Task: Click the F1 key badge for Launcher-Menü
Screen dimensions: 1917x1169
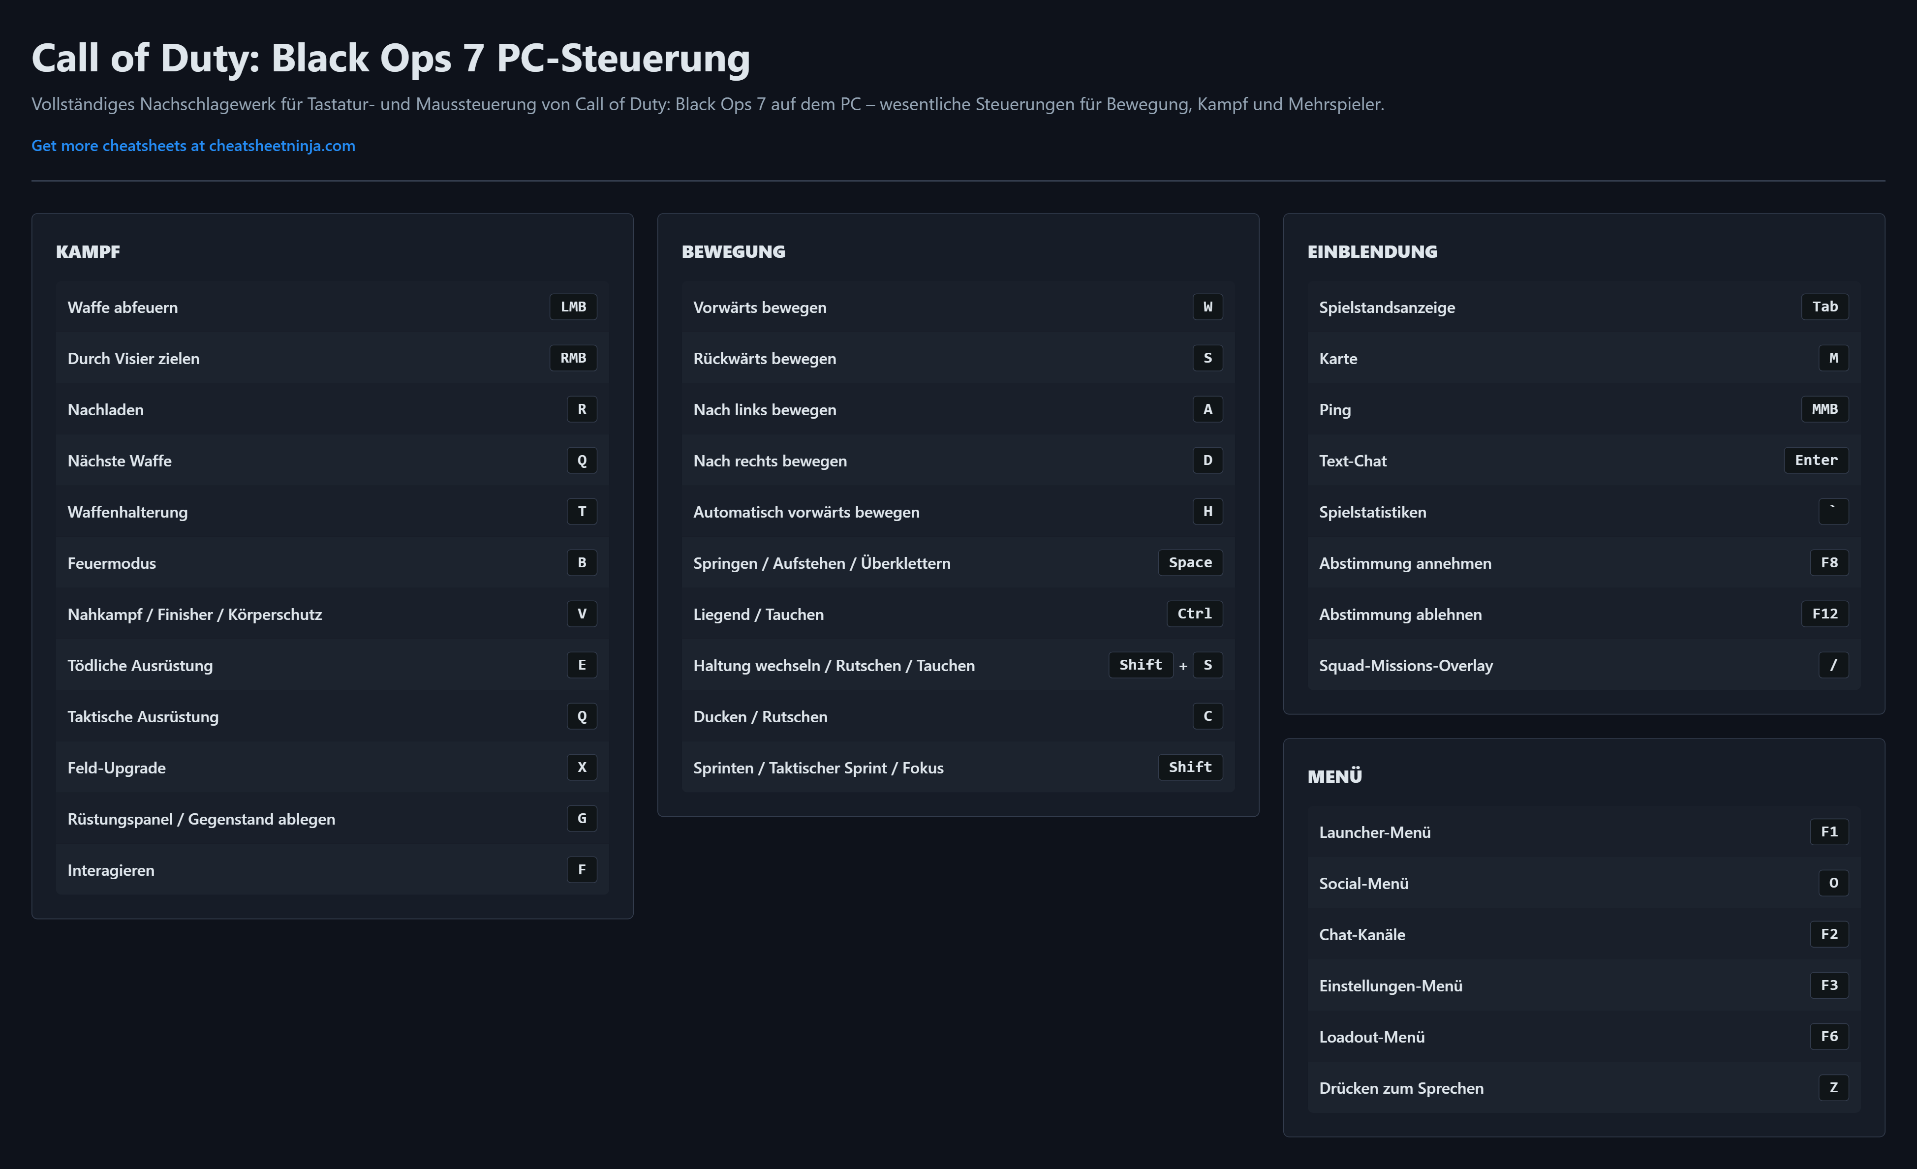Action: pos(1829,831)
